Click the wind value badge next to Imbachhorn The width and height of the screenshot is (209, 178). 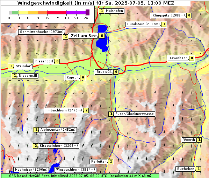(86, 110)
